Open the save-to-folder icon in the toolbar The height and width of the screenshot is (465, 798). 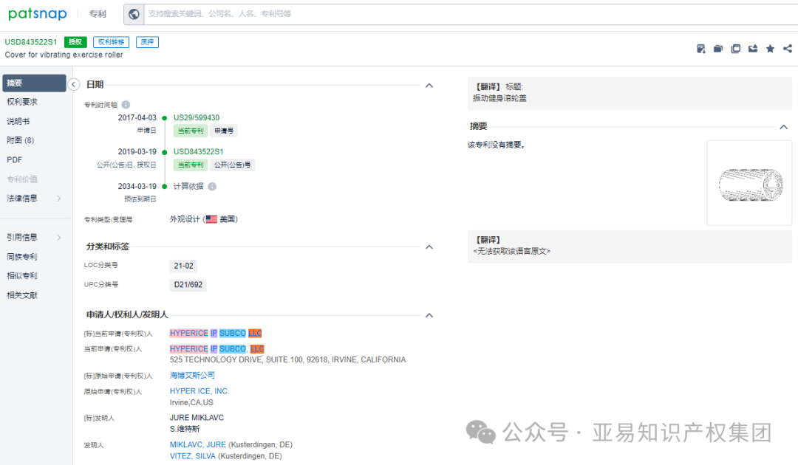point(717,48)
